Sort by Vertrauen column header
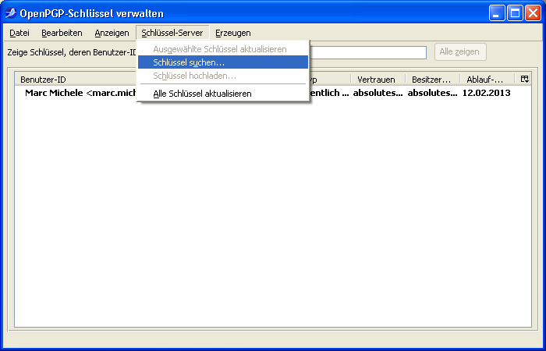The image size is (546, 351). point(378,80)
